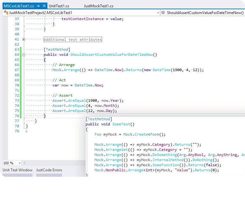Click the // Assert comment

pyautogui.click(x=62, y=95)
